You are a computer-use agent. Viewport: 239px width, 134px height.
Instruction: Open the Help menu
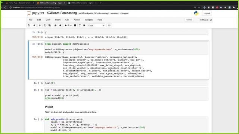(100, 20)
